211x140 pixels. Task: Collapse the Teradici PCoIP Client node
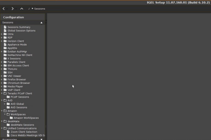tap(2, 93)
